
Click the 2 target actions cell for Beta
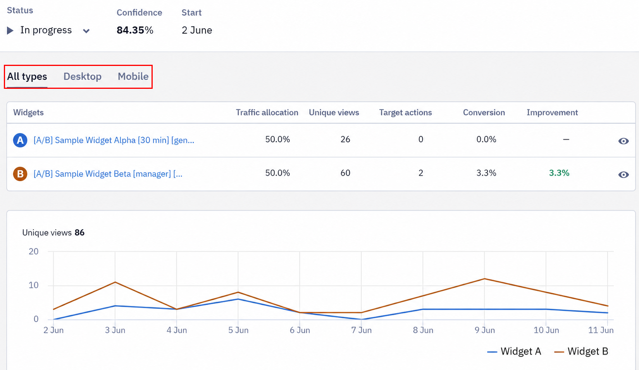421,173
